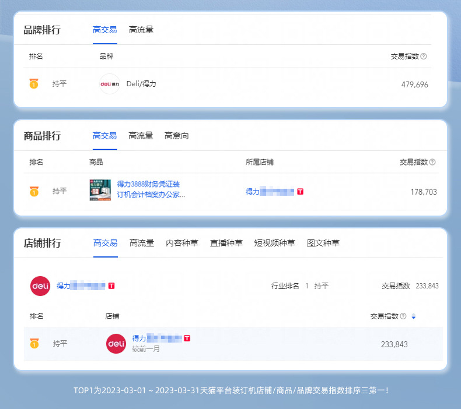461x409 pixels.
Task: Click the rank 1 medal in product ranking
Action: (34, 192)
